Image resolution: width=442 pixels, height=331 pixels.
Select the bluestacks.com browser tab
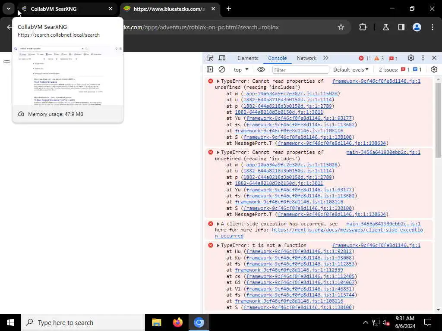pos(170,9)
